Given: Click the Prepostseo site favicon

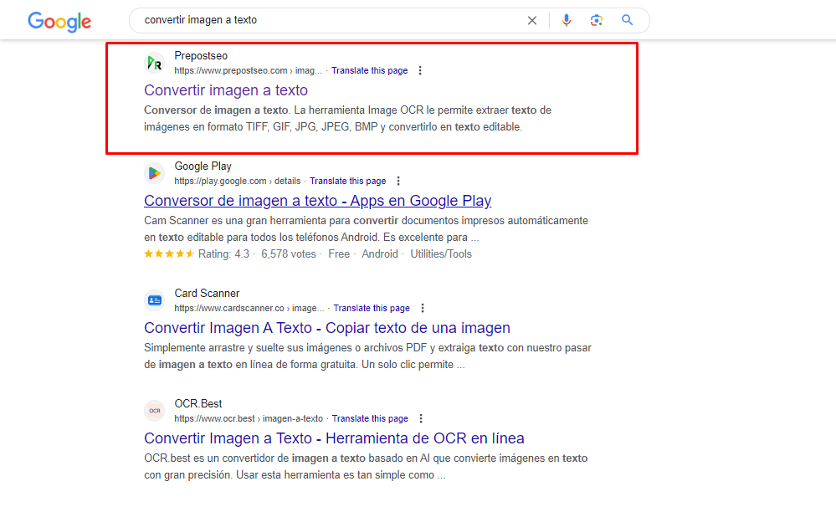Looking at the screenshot, I should [x=154, y=63].
